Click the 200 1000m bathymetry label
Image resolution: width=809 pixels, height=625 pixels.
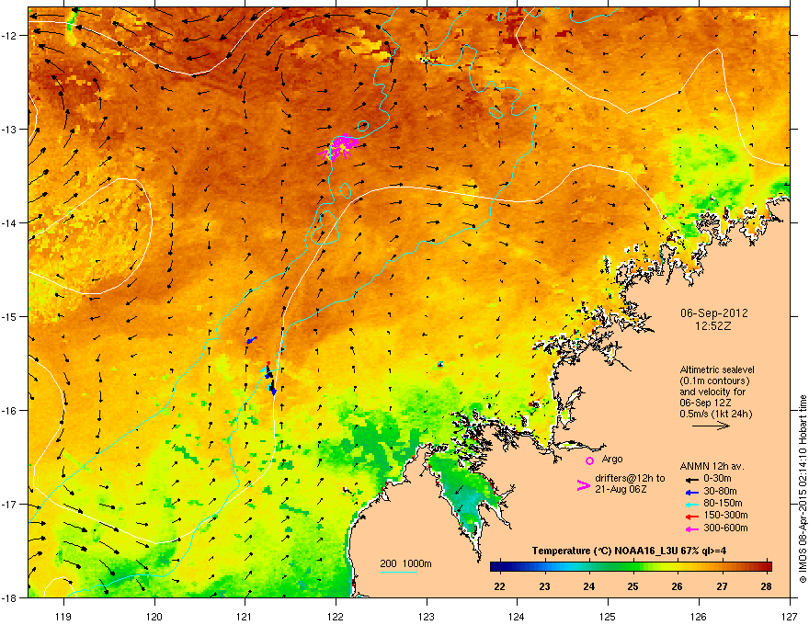405,563
